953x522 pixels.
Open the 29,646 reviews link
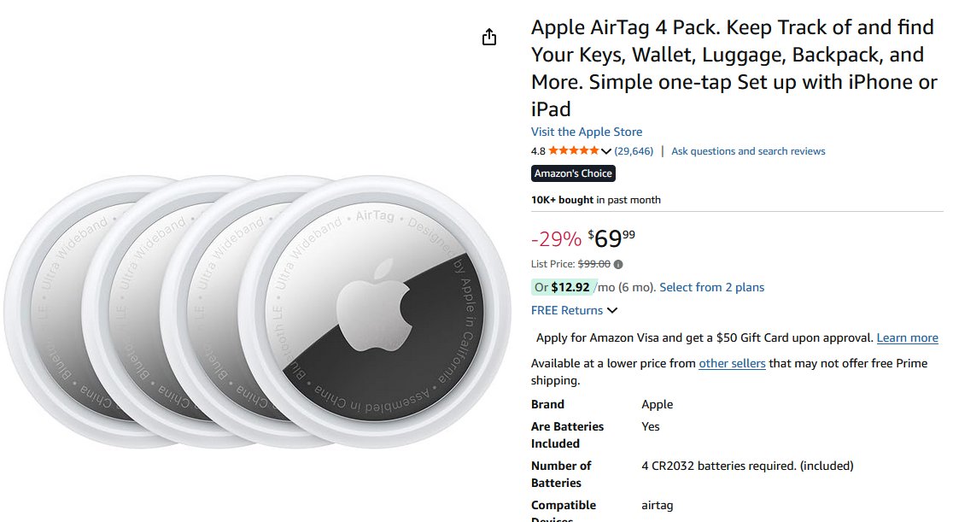coord(634,151)
